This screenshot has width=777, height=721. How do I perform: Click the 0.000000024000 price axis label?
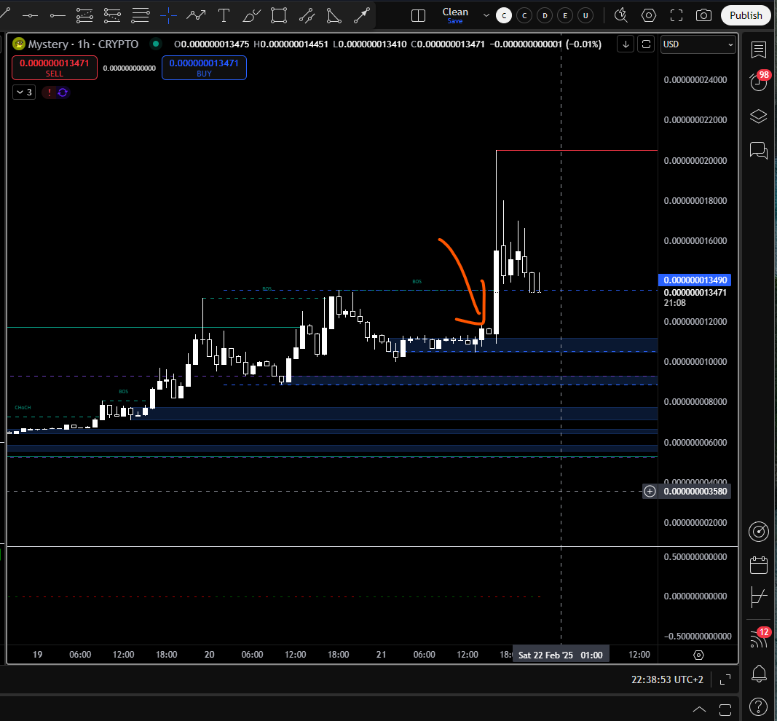695,80
